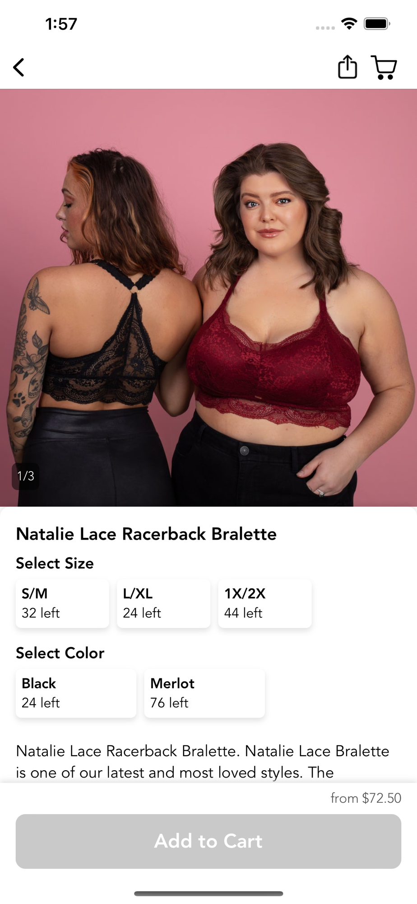This screenshot has width=417, height=904.
Task: Tap the 1/3 image counter badge
Action: click(25, 476)
